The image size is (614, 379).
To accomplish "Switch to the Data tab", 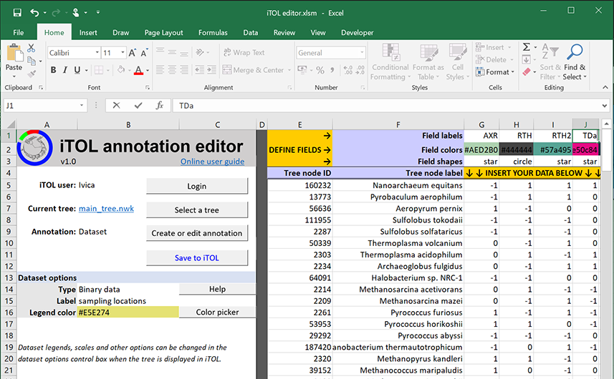I will point(251,32).
